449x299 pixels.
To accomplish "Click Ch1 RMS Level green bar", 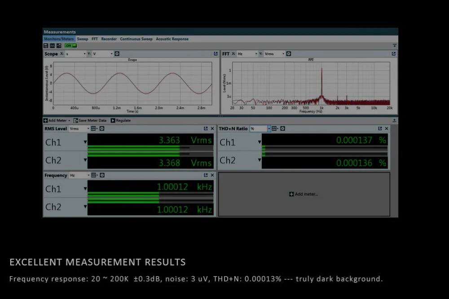I will point(133,147).
